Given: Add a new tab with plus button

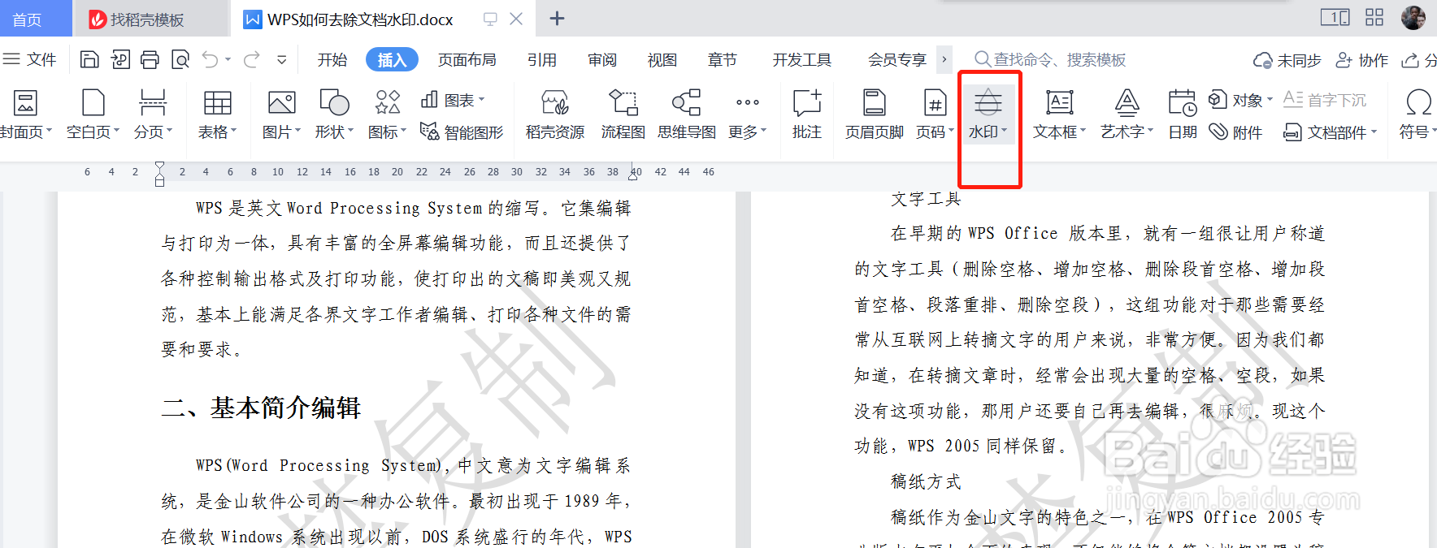Looking at the screenshot, I should 557,19.
